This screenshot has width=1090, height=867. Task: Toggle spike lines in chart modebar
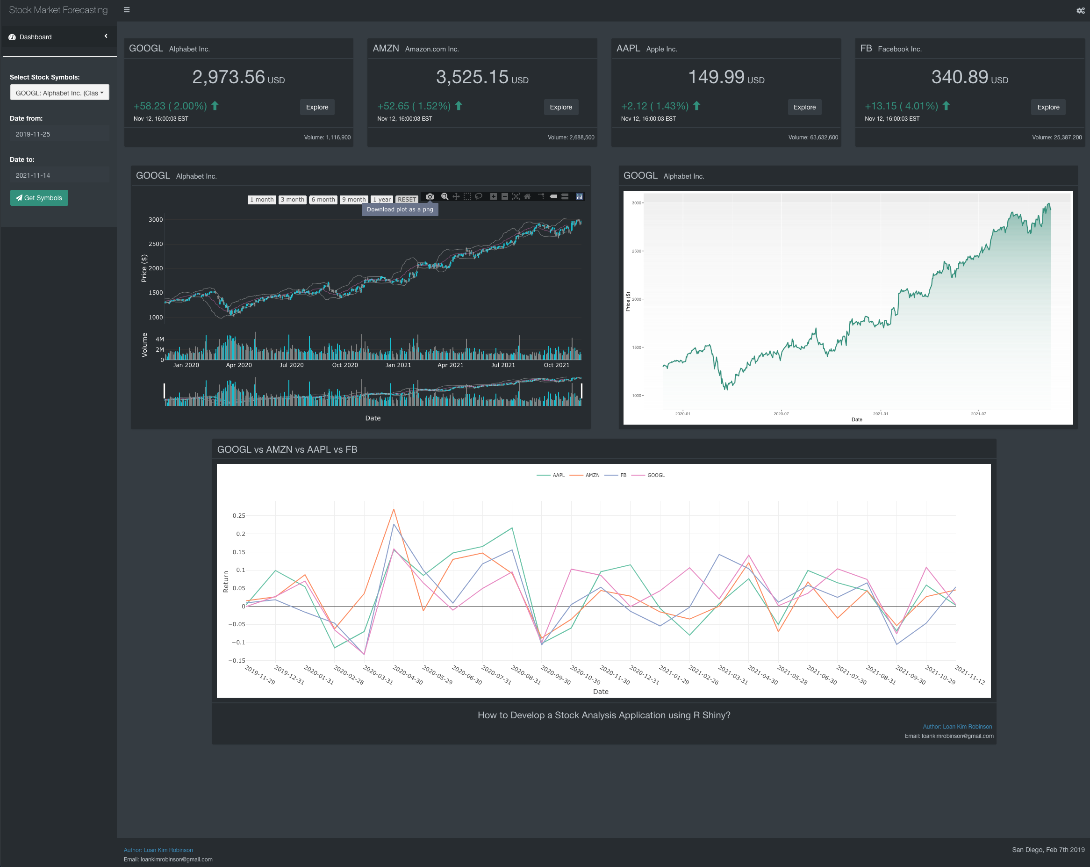[x=541, y=196]
